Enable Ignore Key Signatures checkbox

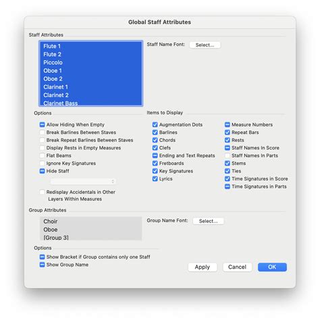(42, 163)
